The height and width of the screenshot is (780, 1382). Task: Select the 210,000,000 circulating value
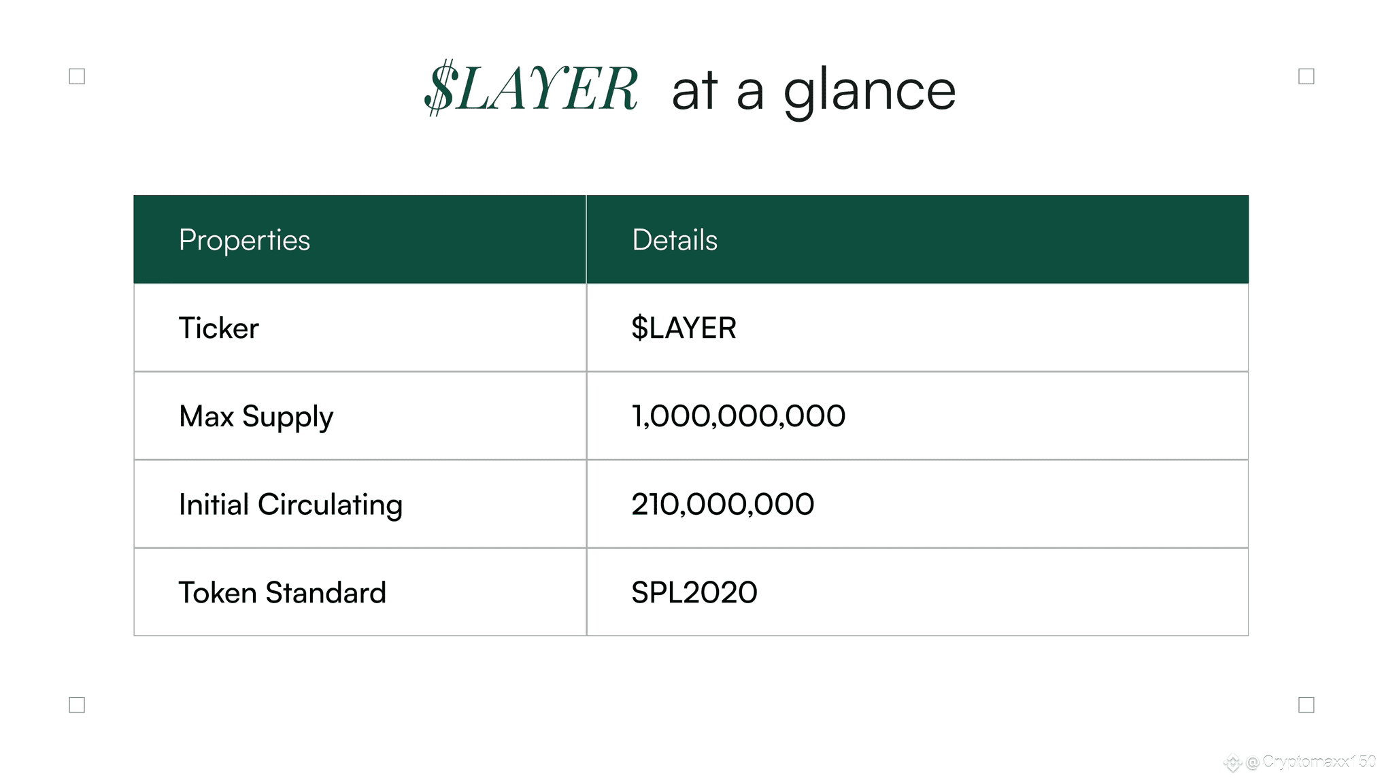click(x=722, y=505)
